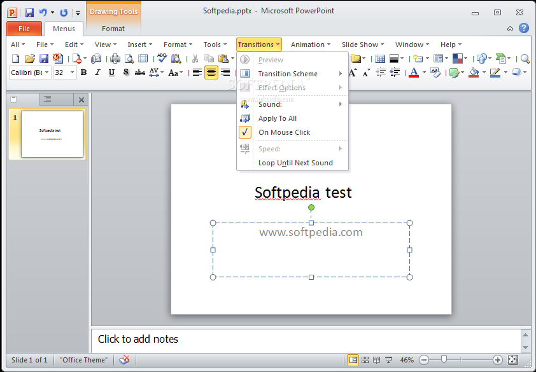
Task: Click Zoom Out minus button
Action: coord(423,360)
